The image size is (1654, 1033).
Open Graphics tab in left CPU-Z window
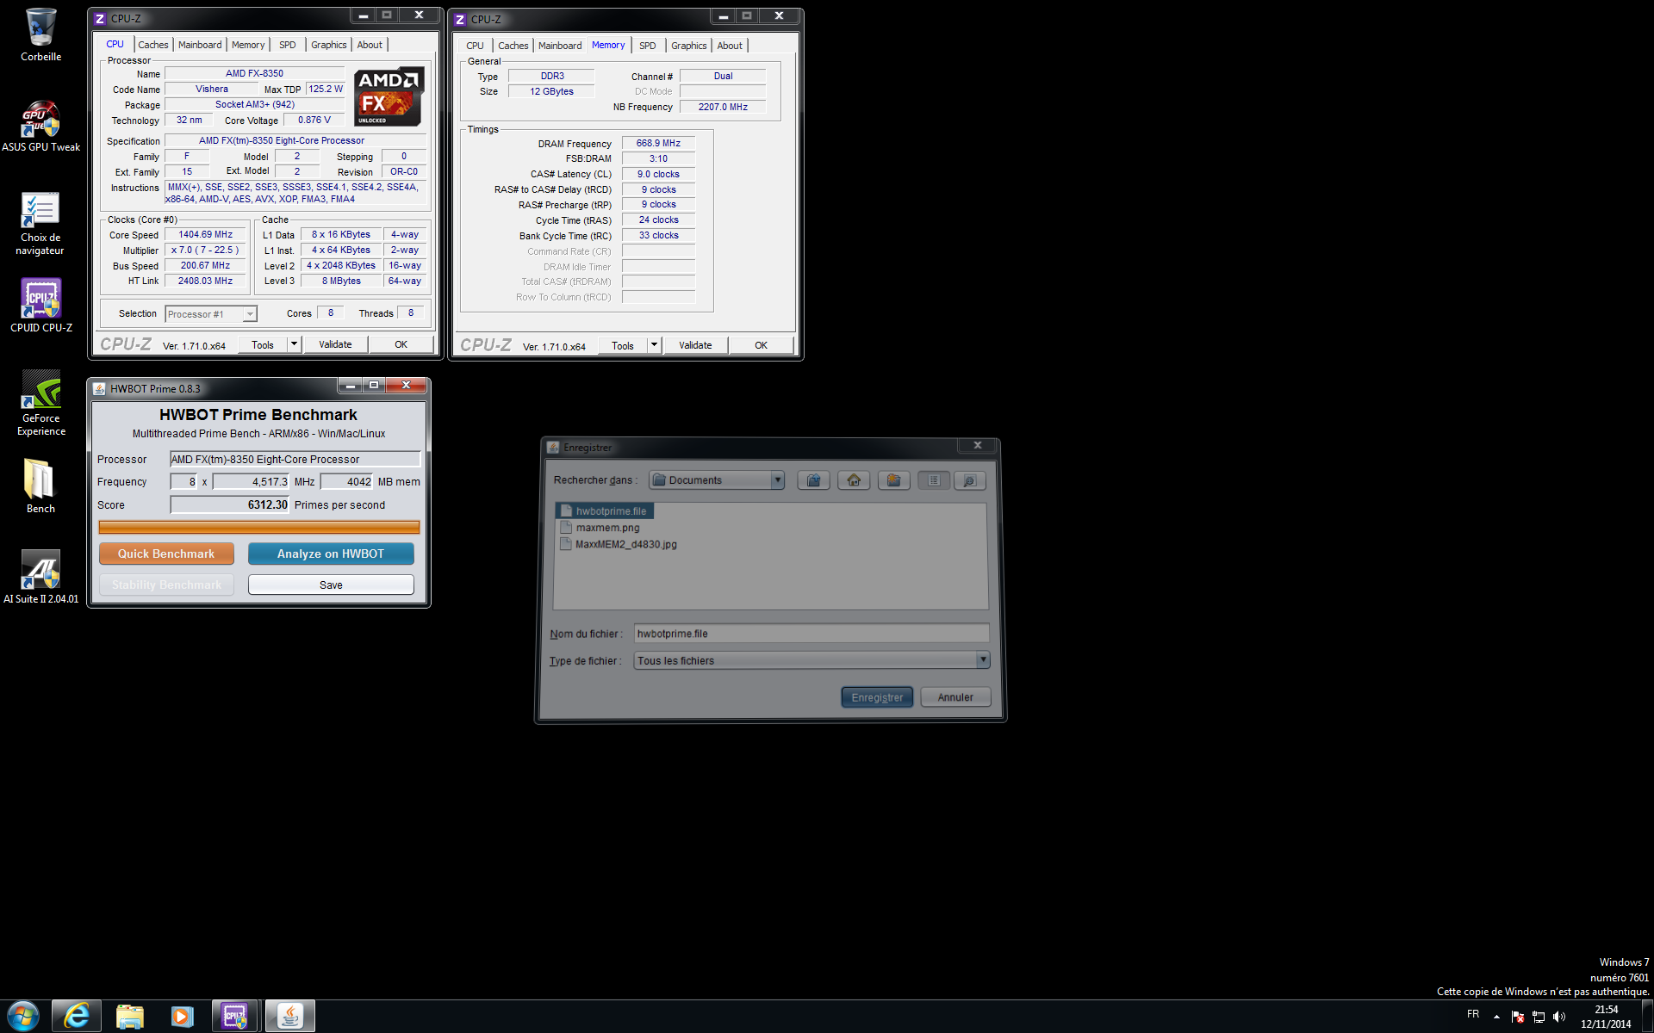329,45
